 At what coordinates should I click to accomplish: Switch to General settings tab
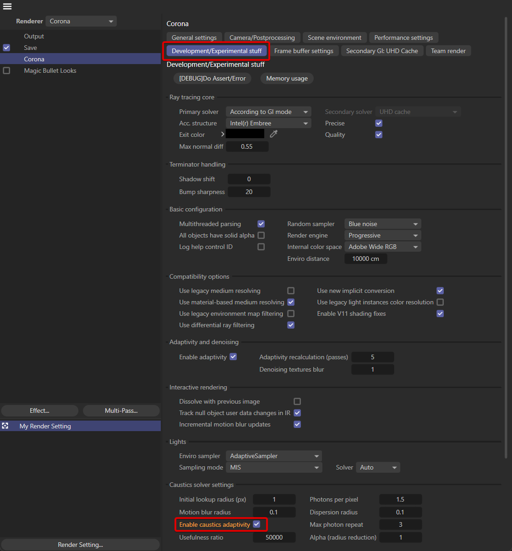194,38
